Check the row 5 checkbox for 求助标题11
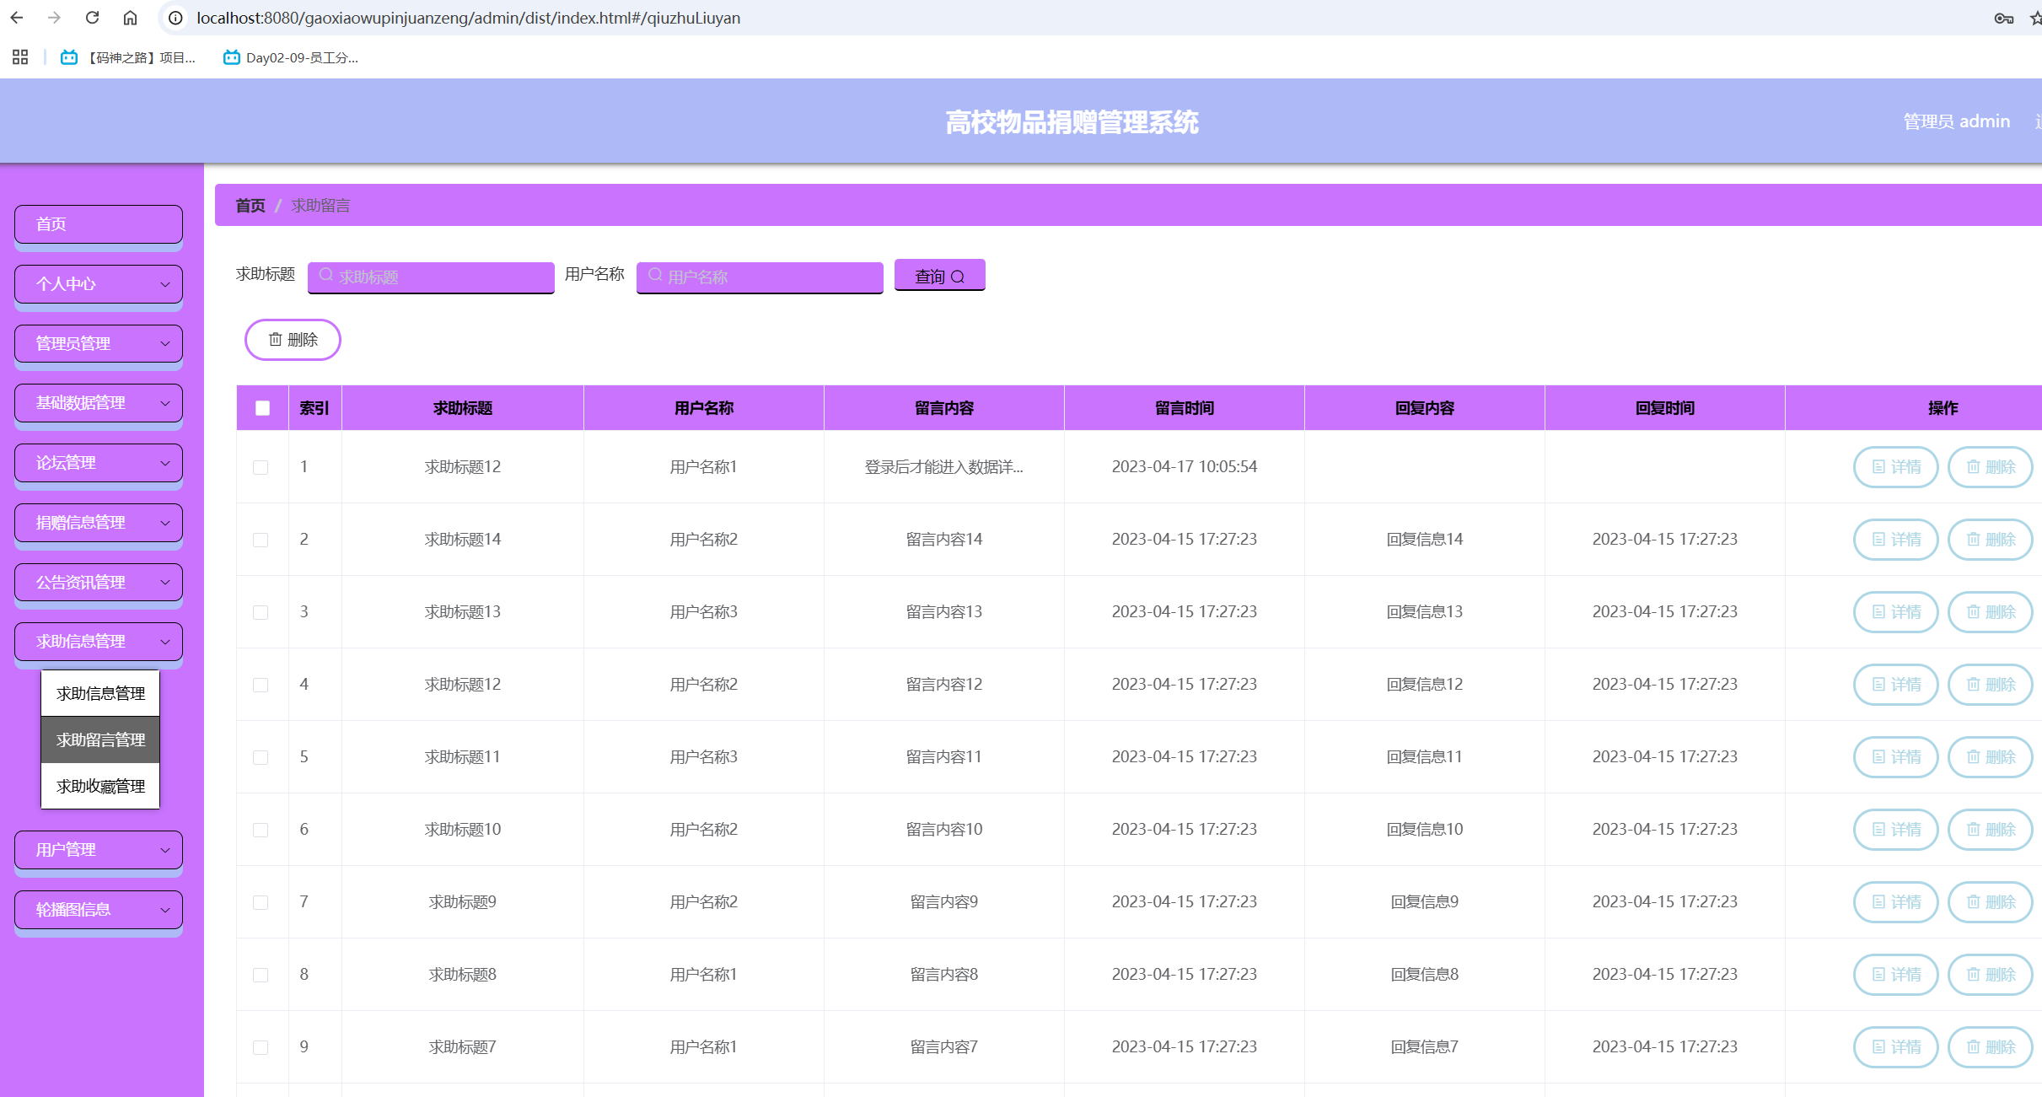Viewport: 2042px width, 1097px height. pos(261,757)
